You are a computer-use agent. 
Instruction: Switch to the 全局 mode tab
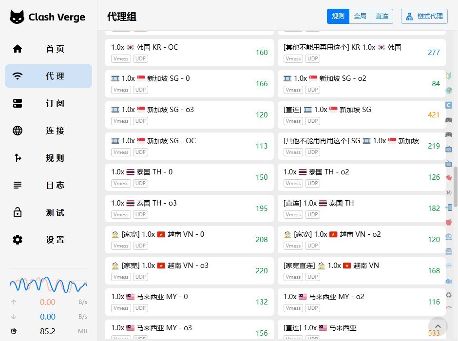[360, 17]
